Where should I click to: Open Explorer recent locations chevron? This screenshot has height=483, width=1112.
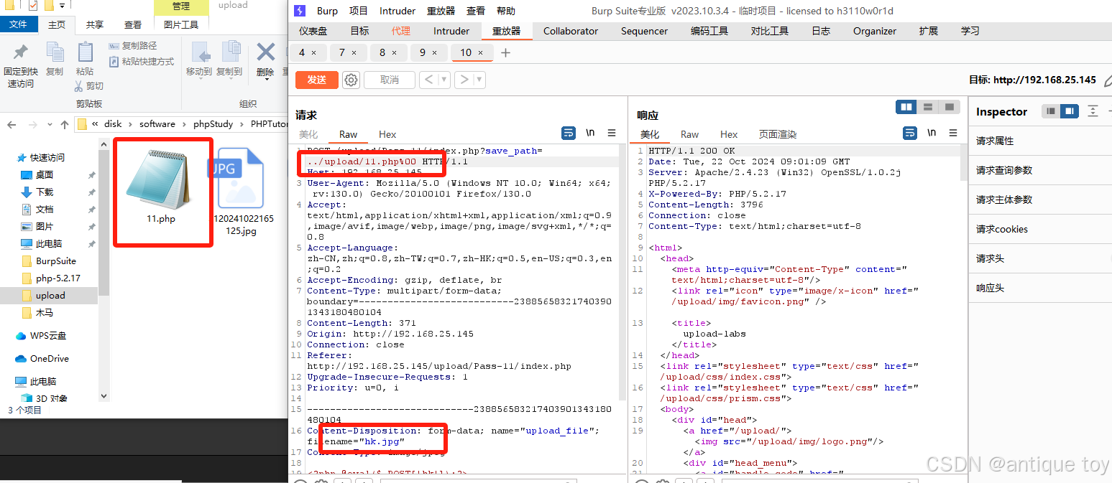click(x=50, y=124)
